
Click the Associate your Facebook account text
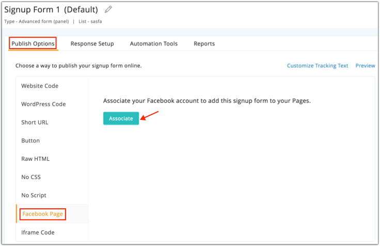(x=207, y=101)
